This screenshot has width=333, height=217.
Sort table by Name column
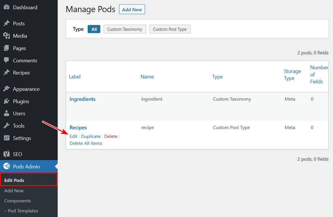147,76
